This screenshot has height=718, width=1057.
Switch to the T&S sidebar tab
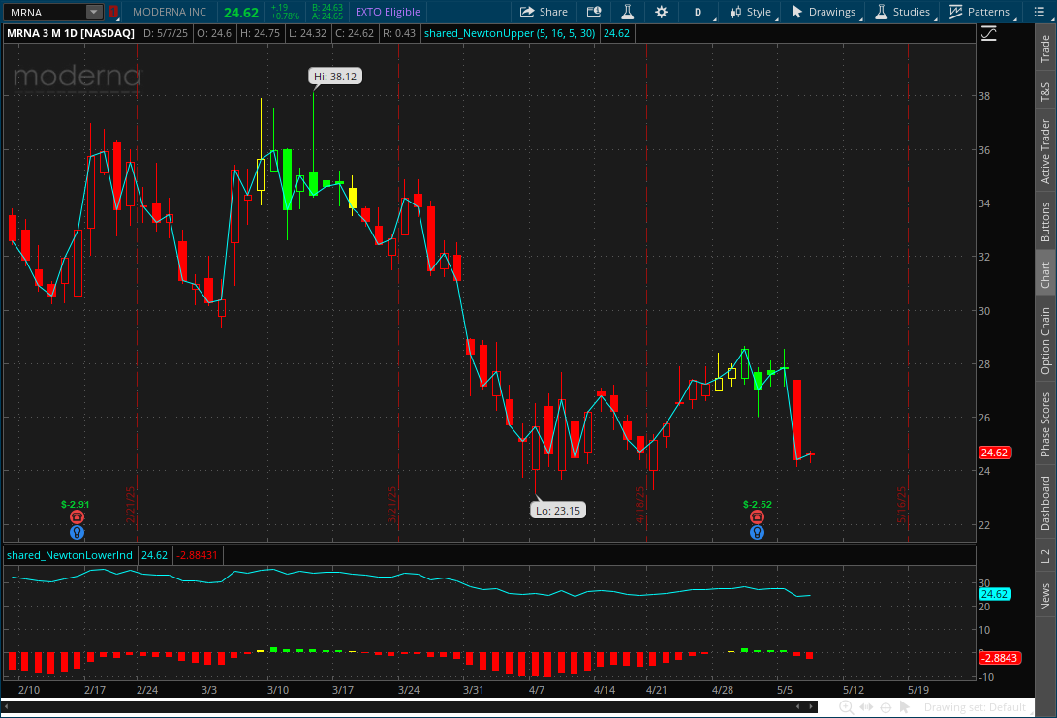(x=1045, y=92)
